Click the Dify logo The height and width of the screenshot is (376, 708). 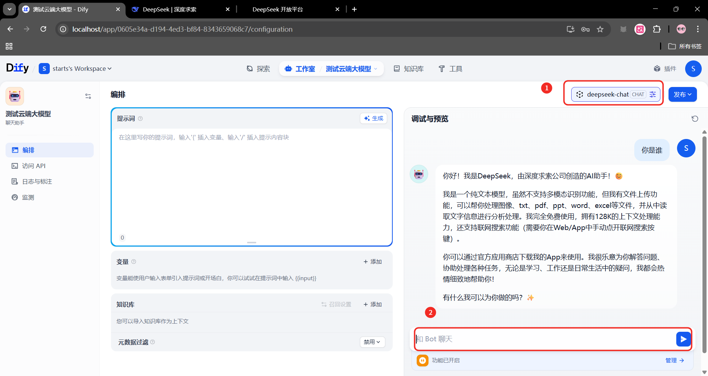click(x=17, y=68)
